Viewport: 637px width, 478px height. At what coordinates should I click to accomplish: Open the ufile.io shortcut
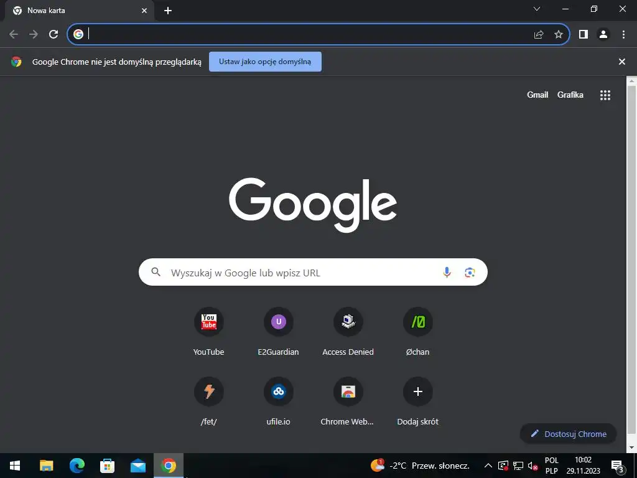[x=278, y=401]
